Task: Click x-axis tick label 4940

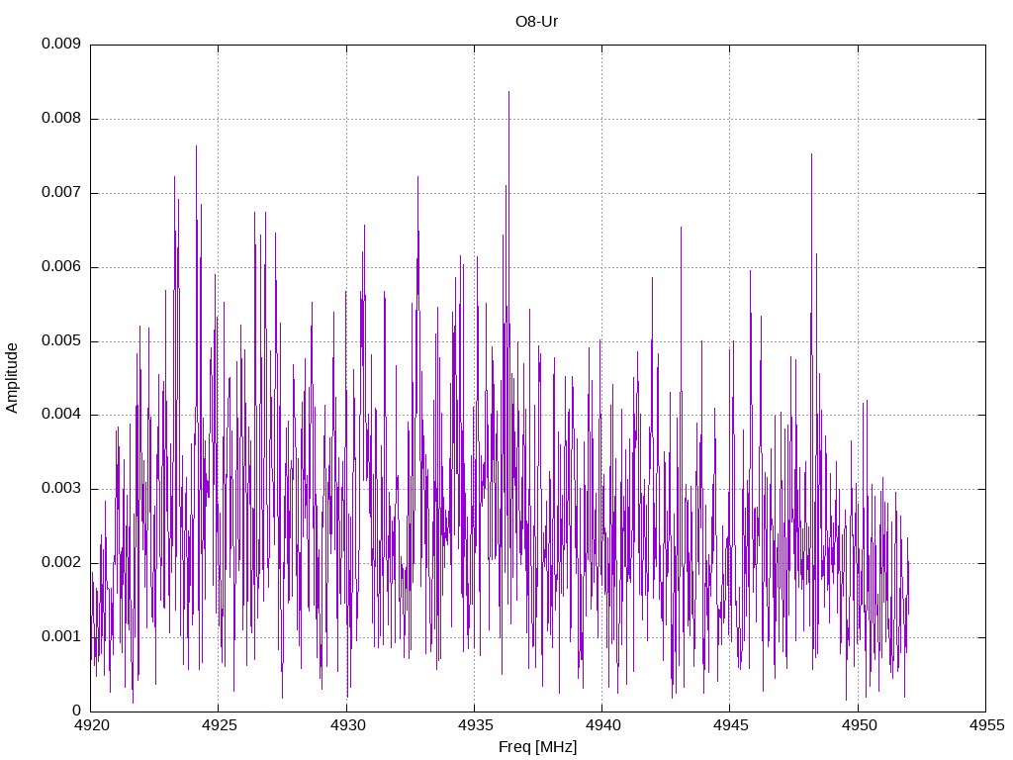Action: click(x=603, y=725)
